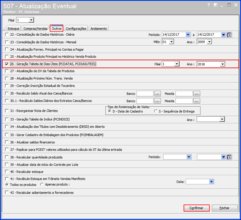
Task: Open the Configurações tab
Action: [76, 29]
